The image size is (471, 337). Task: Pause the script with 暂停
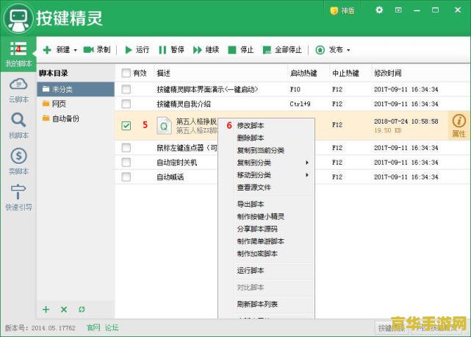point(171,49)
